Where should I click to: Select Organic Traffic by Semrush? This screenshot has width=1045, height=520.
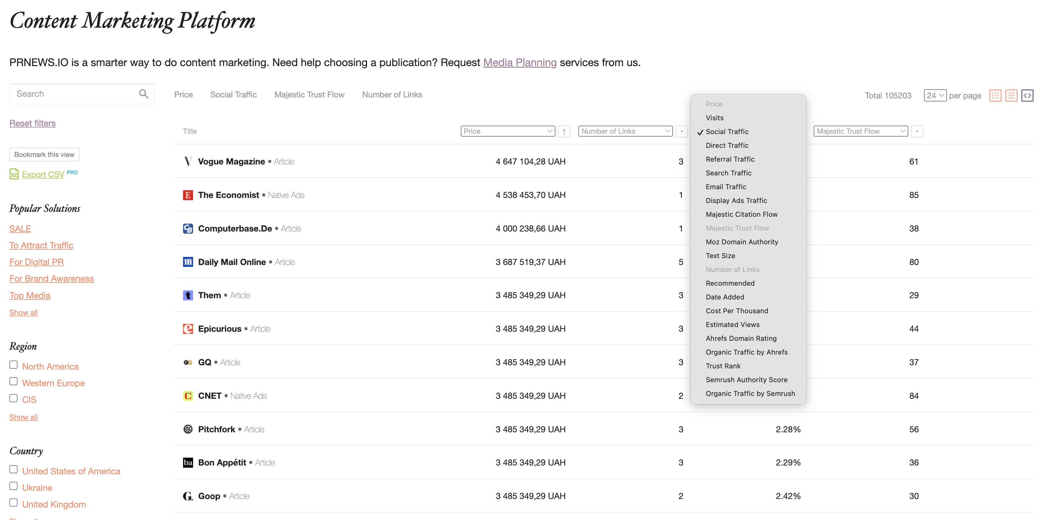click(x=748, y=393)
